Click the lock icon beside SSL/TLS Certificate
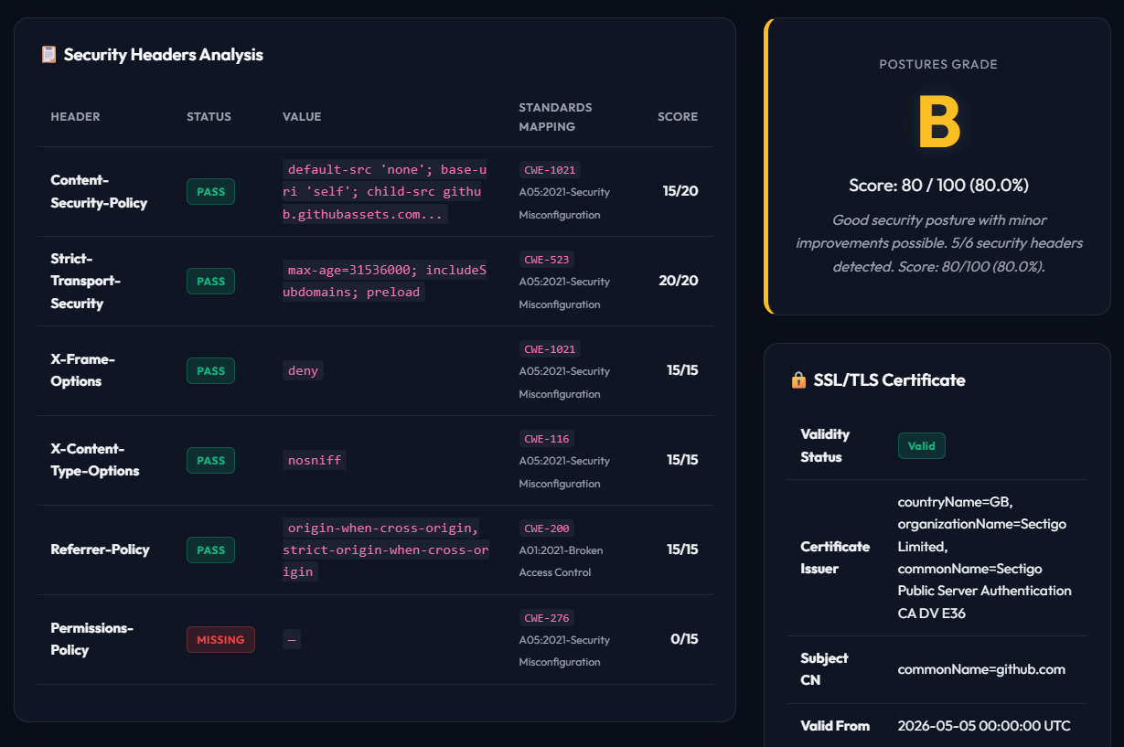The image size is (1124, 747). point(798,380)
